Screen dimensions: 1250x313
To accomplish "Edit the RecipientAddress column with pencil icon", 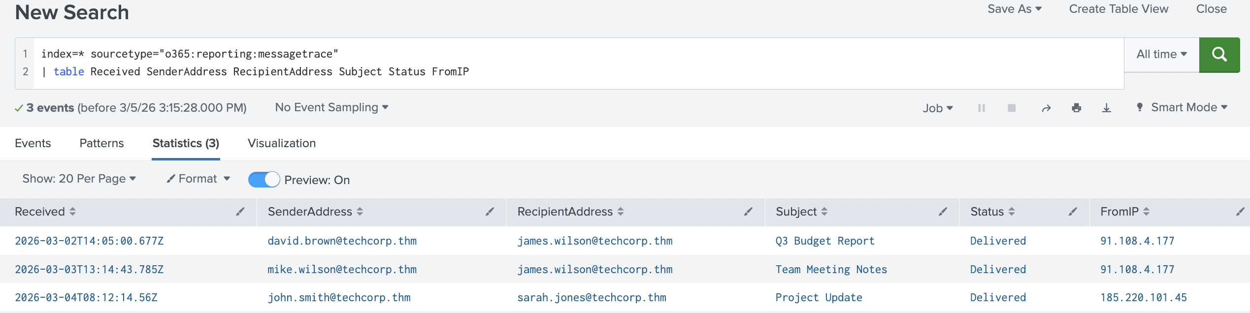I will [748, 212].
